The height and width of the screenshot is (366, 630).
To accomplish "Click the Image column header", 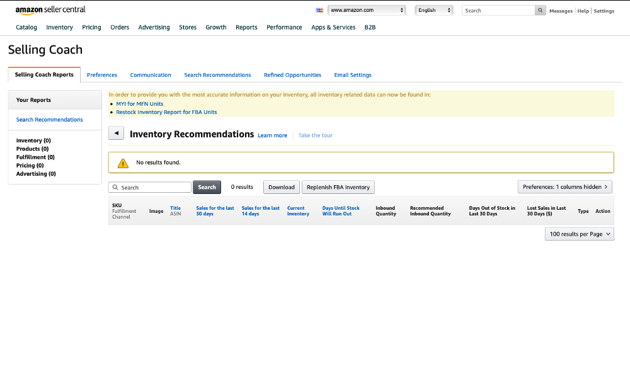I will [x=156, y=211].
